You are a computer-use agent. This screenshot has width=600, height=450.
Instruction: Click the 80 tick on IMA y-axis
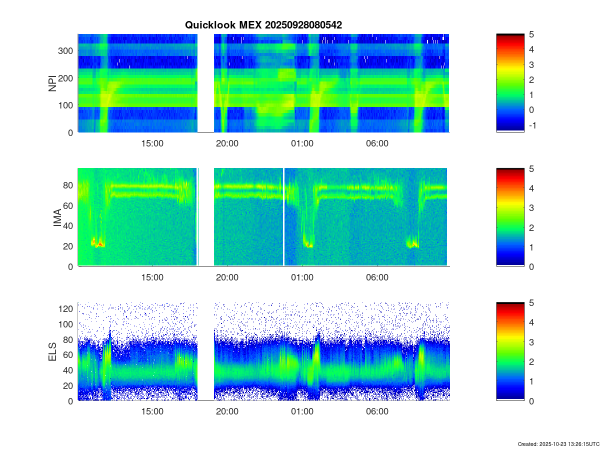[x=69, y=185]
